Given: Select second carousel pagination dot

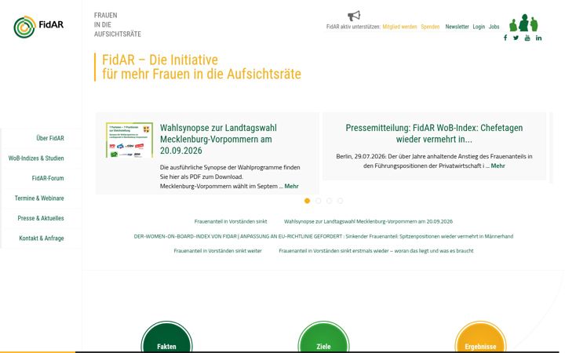Looking at the screenshot, I should [318, 201].
